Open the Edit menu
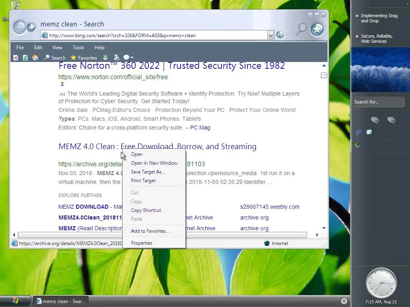 [x=38, y=48]
